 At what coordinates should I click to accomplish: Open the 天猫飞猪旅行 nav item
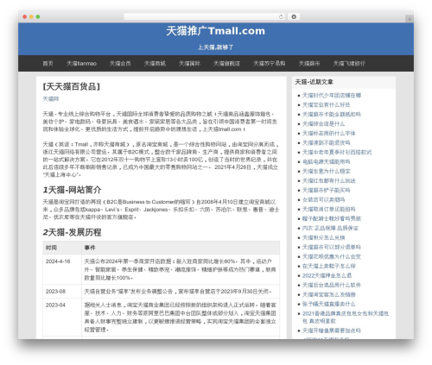pyautogui.click(x=349, y=63)
